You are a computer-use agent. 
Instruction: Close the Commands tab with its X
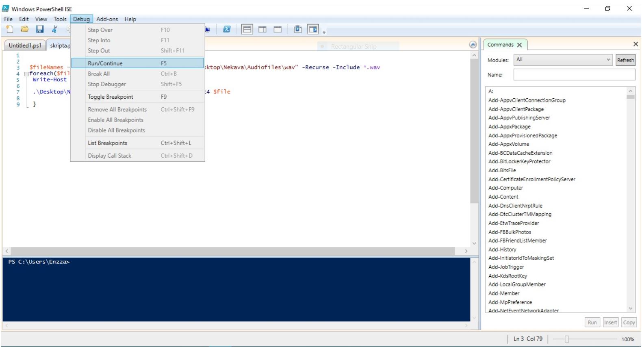click(x=519, y=45)
